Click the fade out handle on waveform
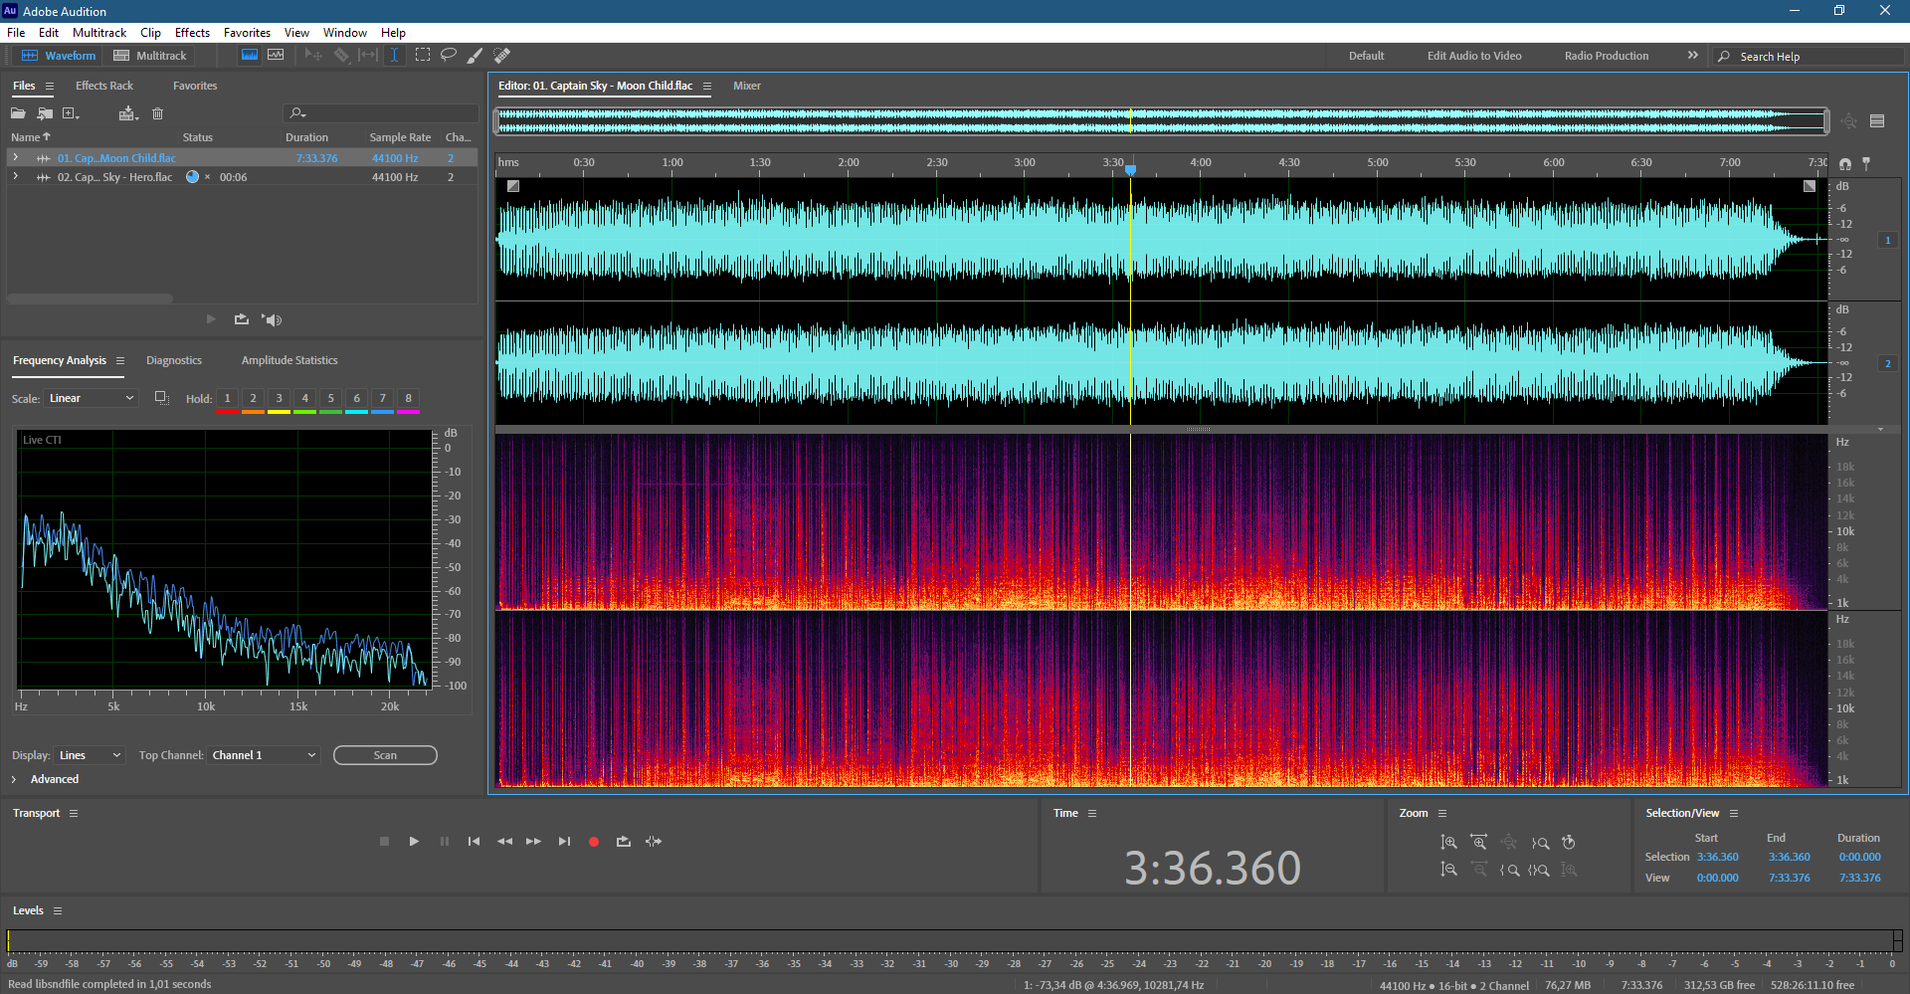 point(1810,186)
